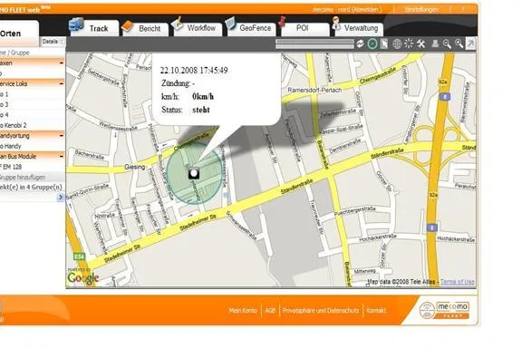Viewport: 522px width, 348px height.
Task: Click the 'Giesing' map label
Action: pyautogui.click(x=134, y=167)
